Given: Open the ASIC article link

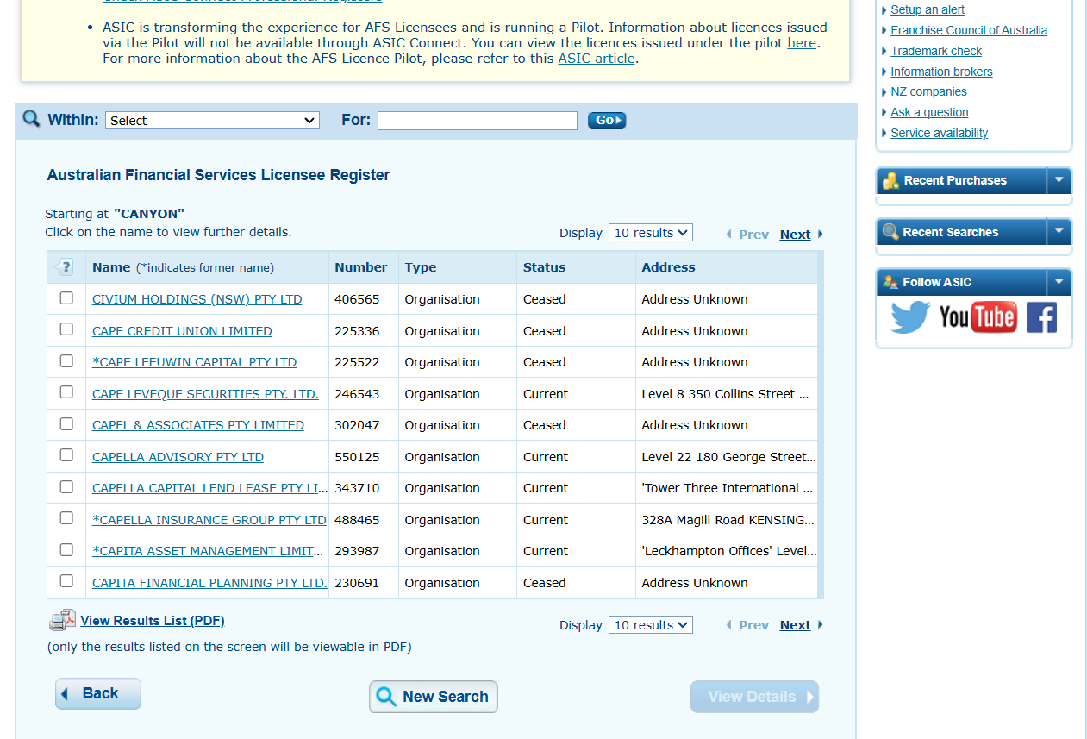Looking at the screenshot, I should click(x=597, y=59).
